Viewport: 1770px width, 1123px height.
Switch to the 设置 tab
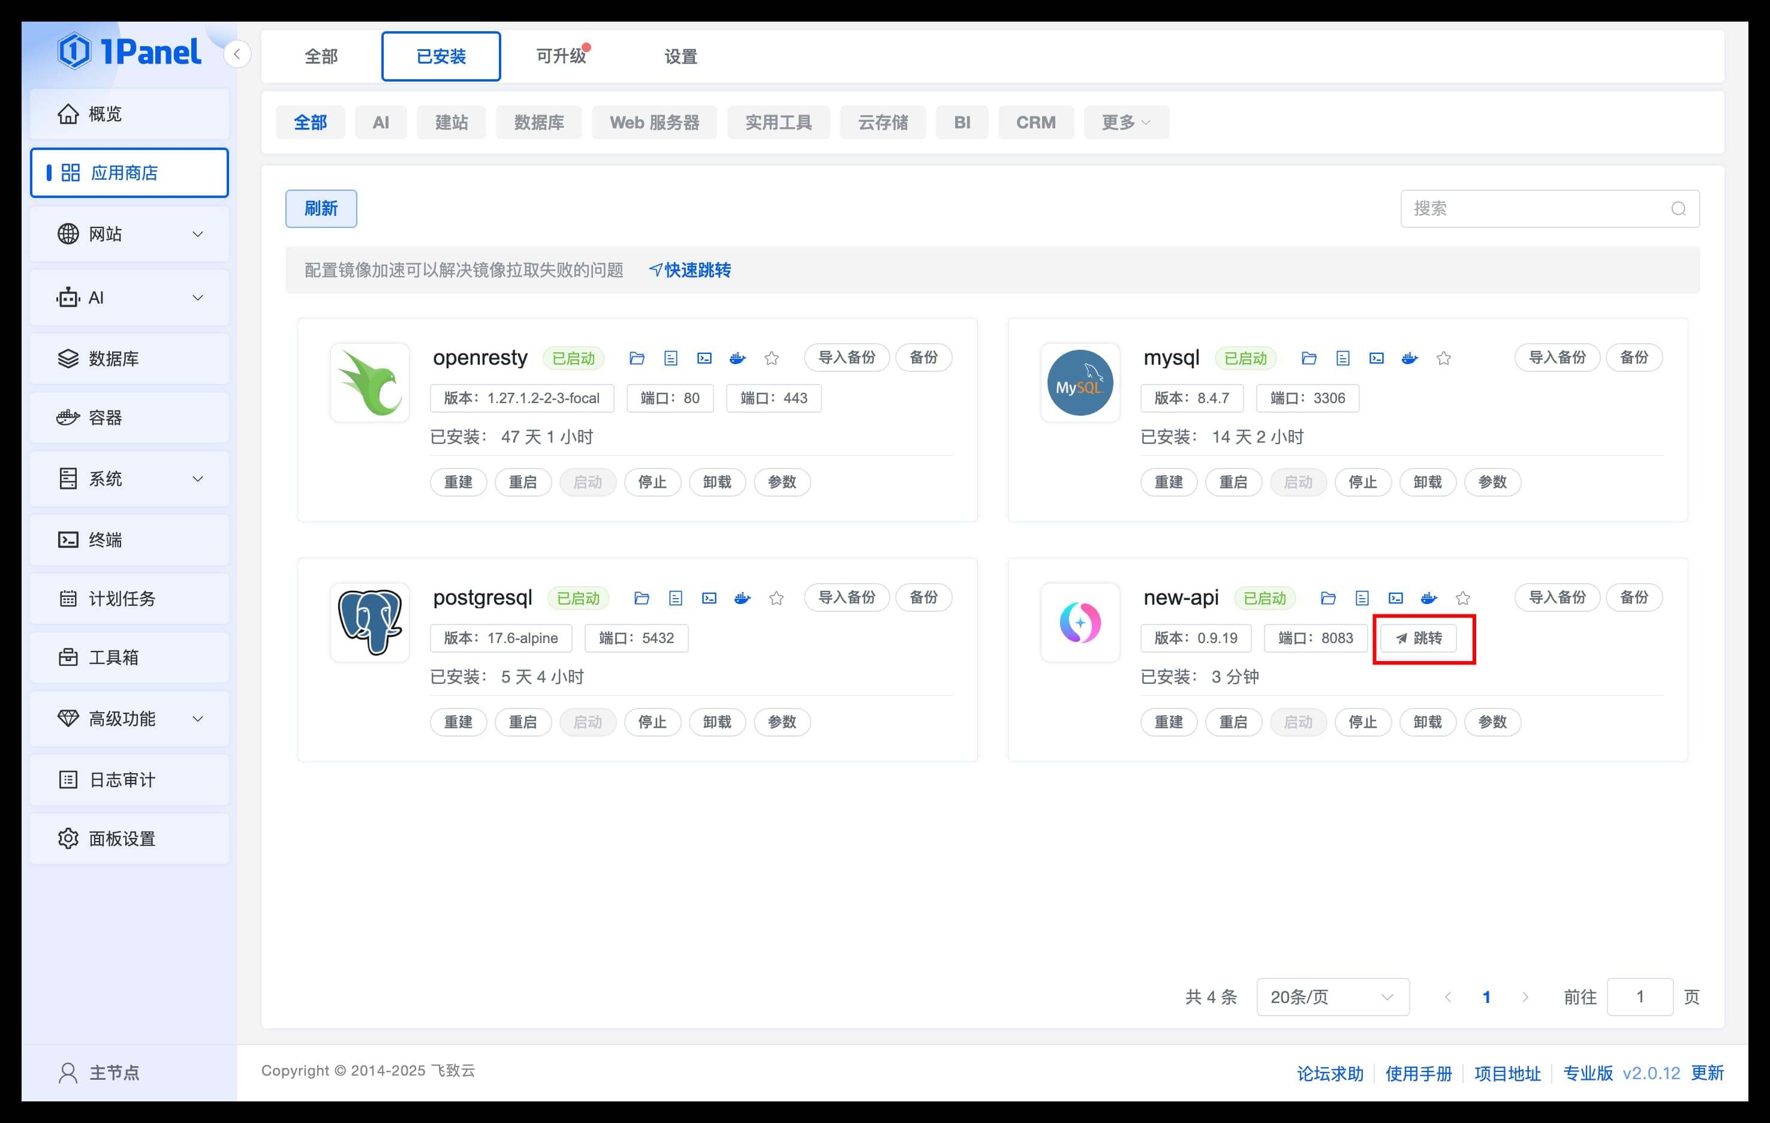[680, 56]
